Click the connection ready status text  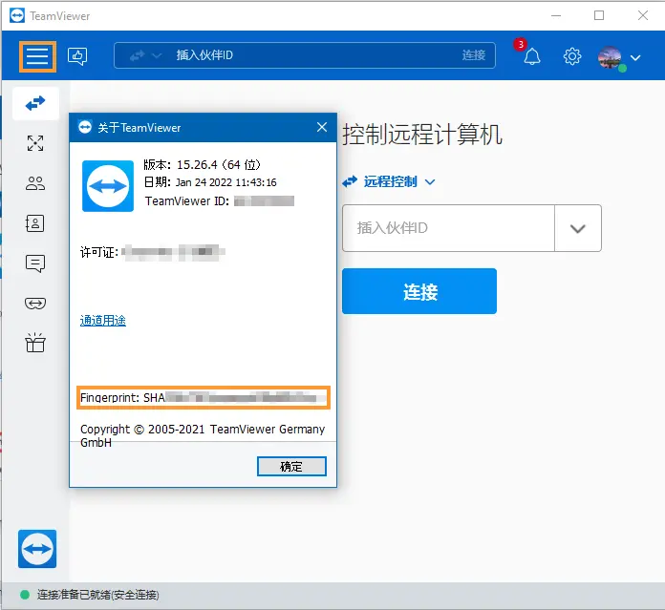[x=98, y=595]
